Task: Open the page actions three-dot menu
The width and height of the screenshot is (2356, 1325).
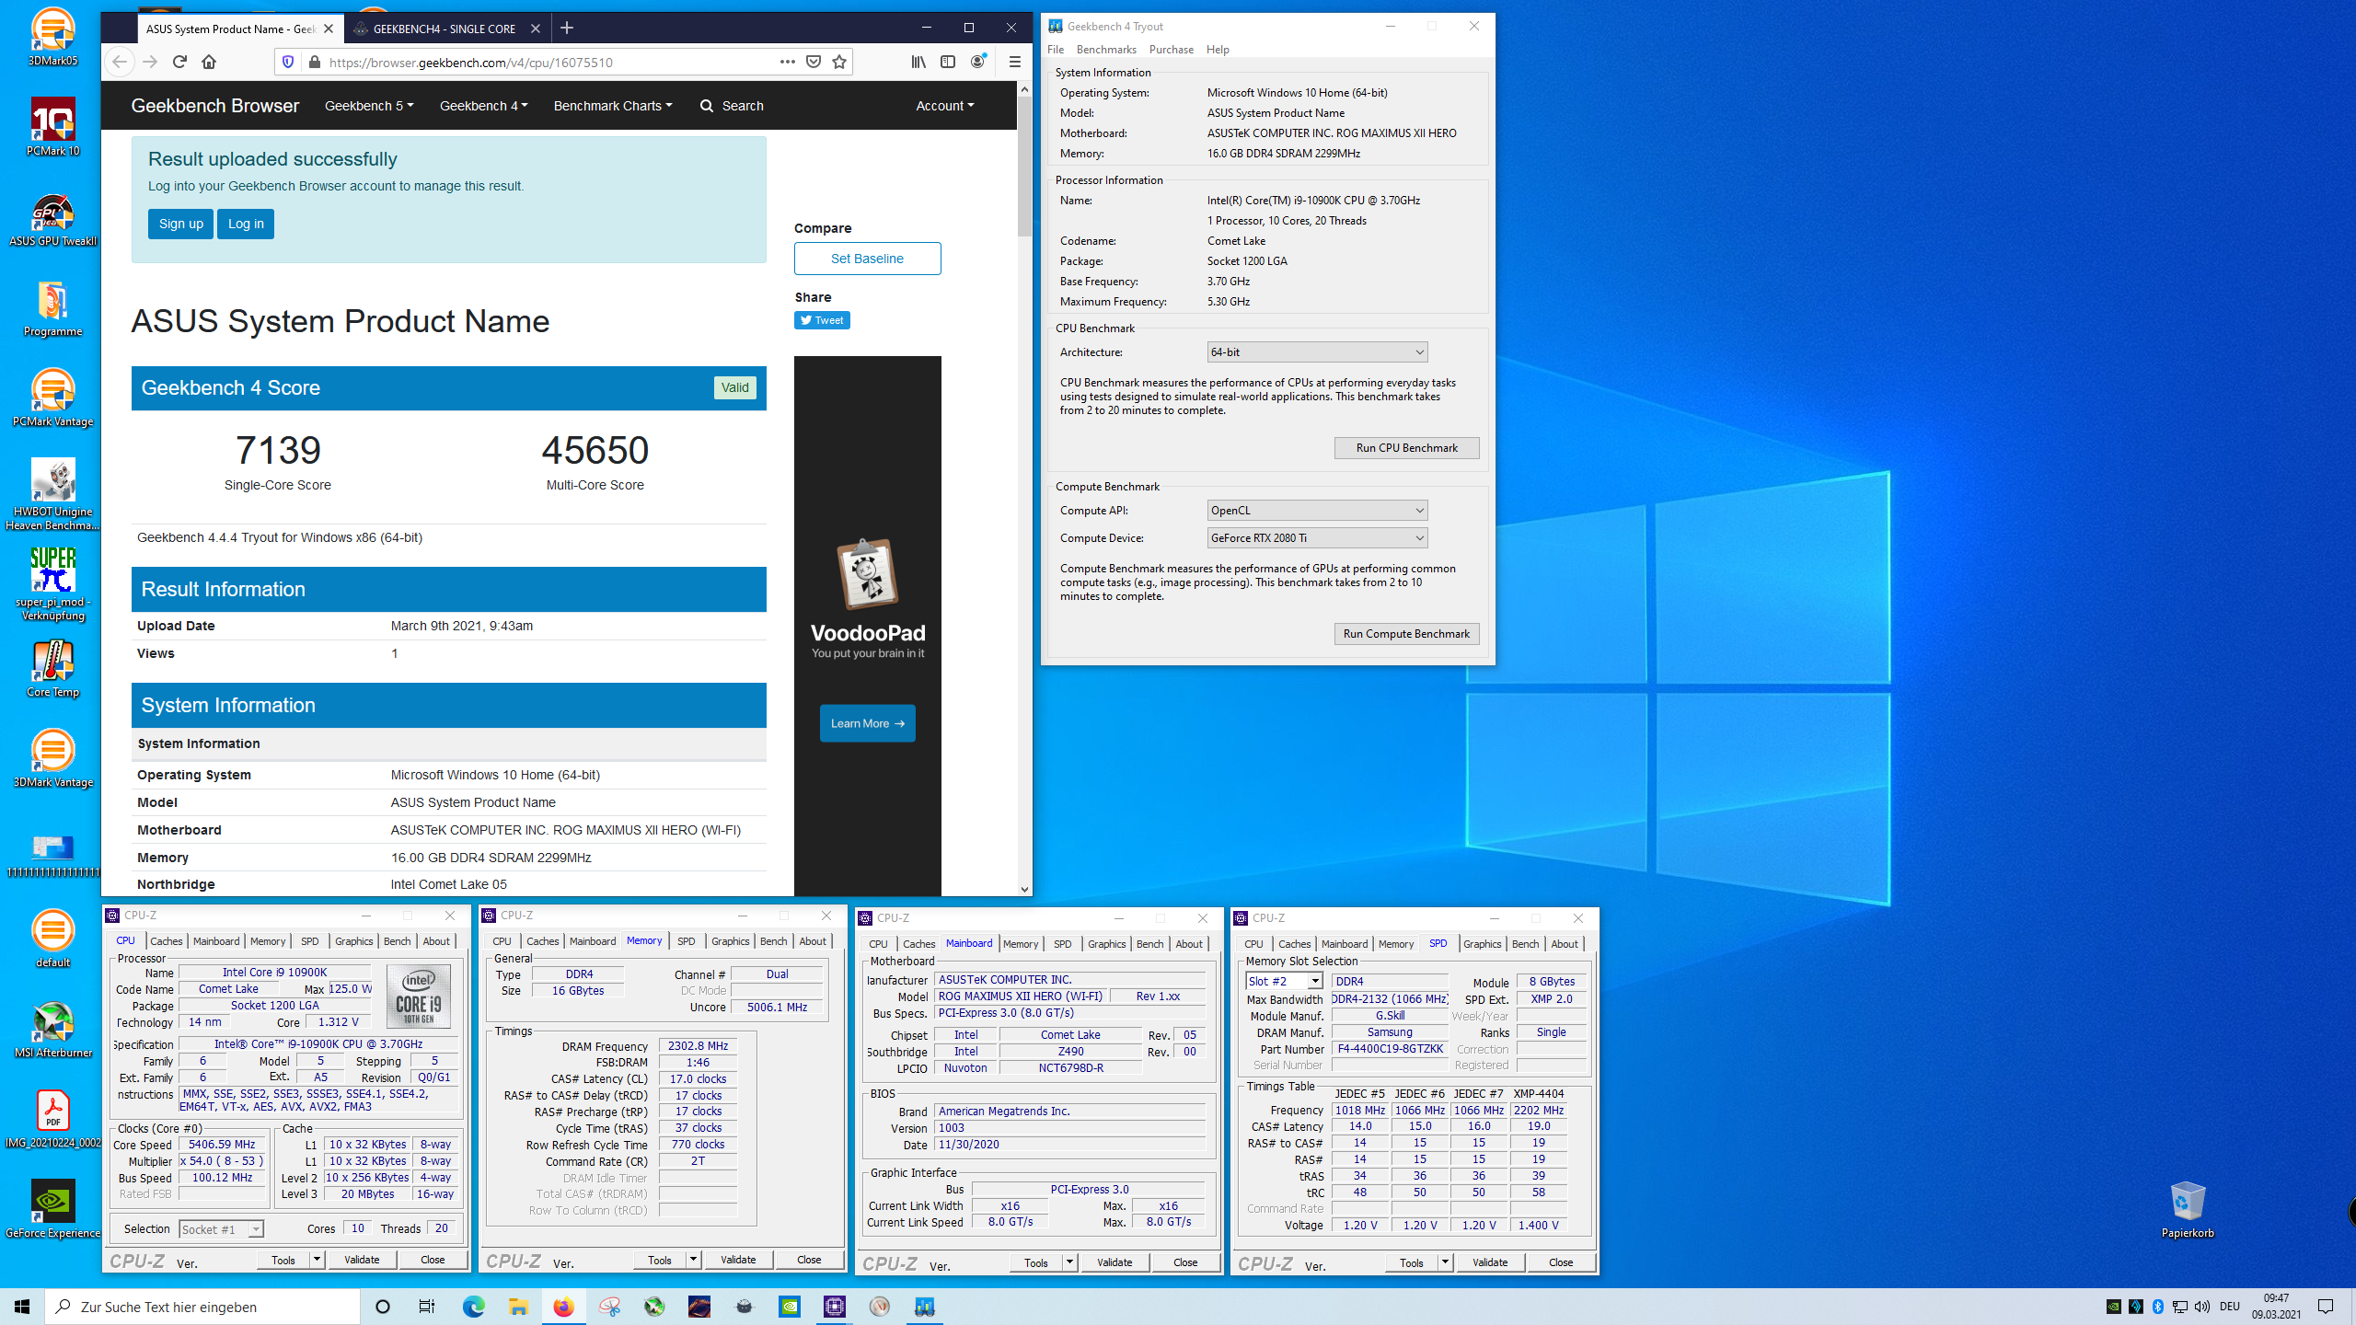Action: click(787, 62)
